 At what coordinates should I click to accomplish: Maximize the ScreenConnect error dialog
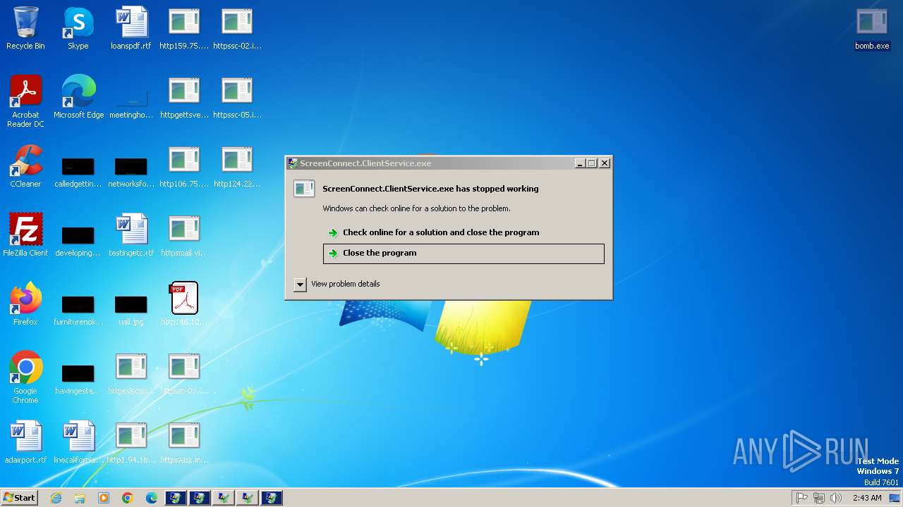tap(592, 163)
